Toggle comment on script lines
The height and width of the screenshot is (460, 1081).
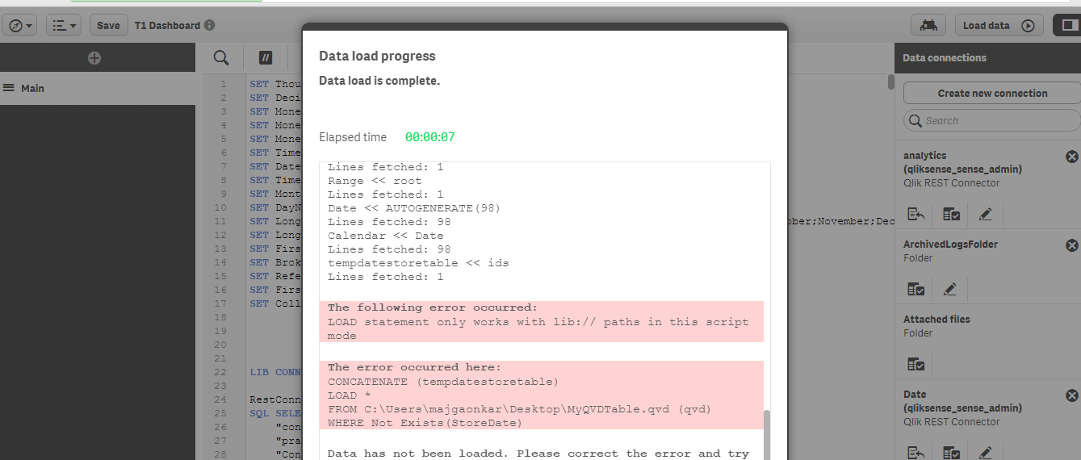265,57
